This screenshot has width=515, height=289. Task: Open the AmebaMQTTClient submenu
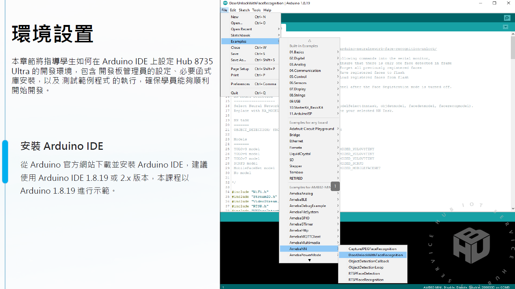(x=310, y=236)
